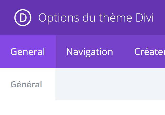Click the purple strip right of Navigation
Screen dimensions: 165x115
123,52
